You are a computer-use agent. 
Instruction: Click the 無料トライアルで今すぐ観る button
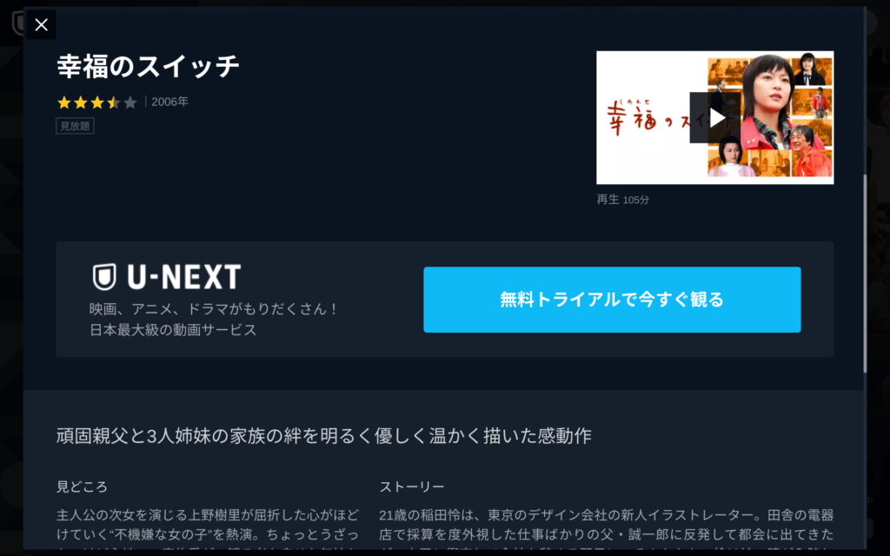(612, 300)
